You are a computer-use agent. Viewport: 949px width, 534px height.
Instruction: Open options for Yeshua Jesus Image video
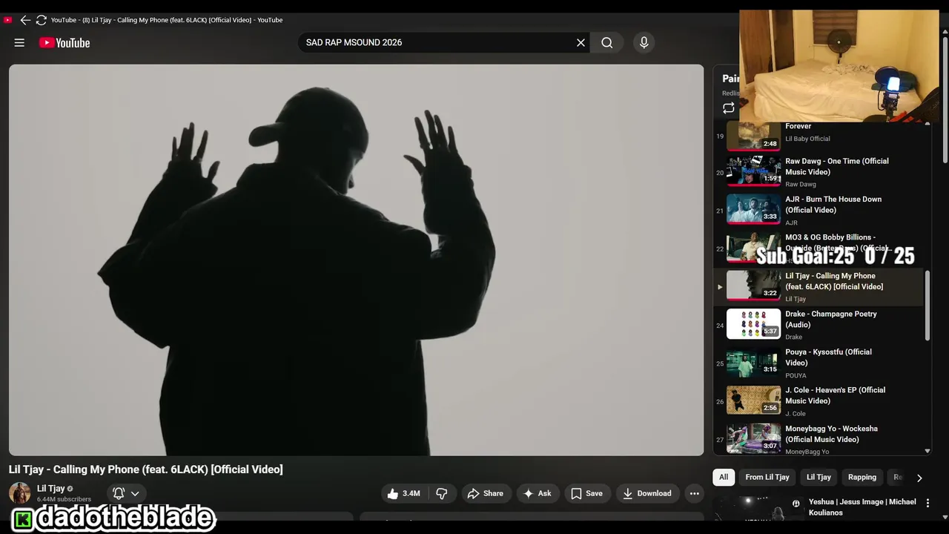[927, 503]
